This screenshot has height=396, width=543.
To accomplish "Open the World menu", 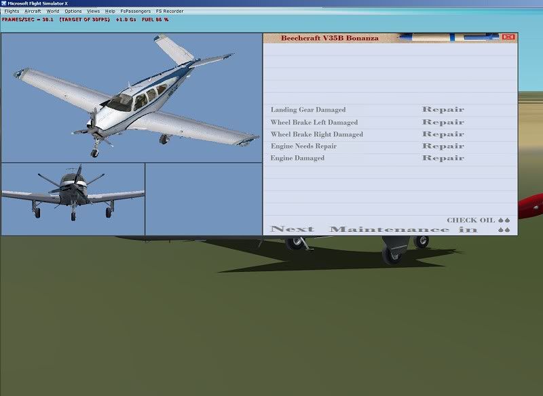I will [53, 11].
